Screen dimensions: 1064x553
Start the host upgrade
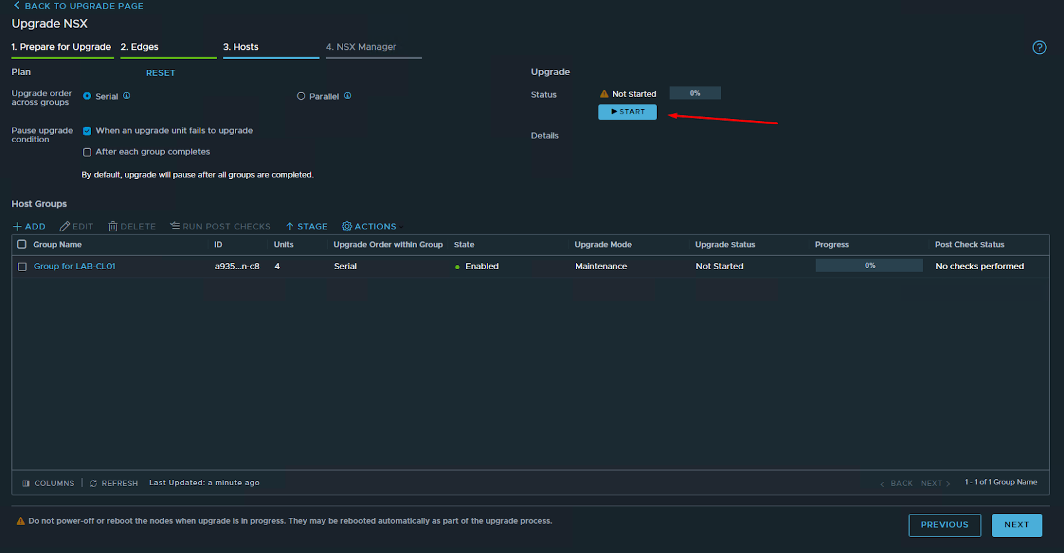(x=627, y=112)
